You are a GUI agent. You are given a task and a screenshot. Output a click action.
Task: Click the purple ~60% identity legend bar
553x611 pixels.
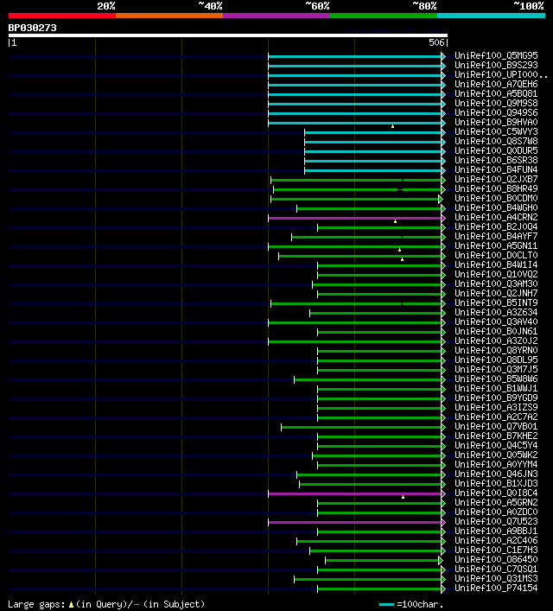(276, 16)
